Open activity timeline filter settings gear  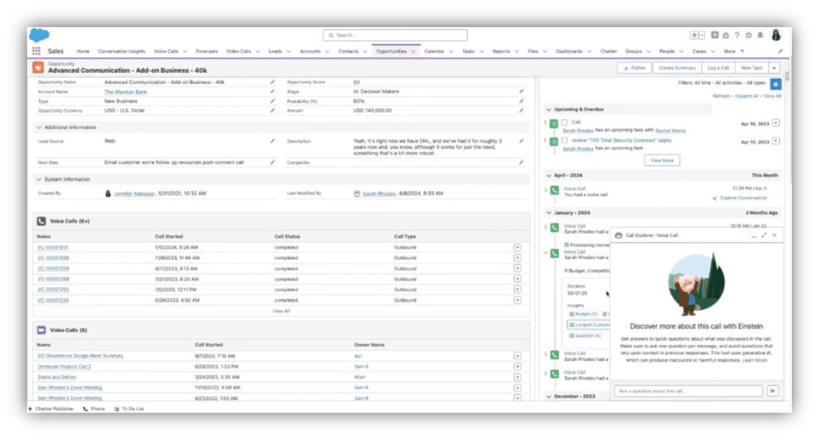pos(776,83)
